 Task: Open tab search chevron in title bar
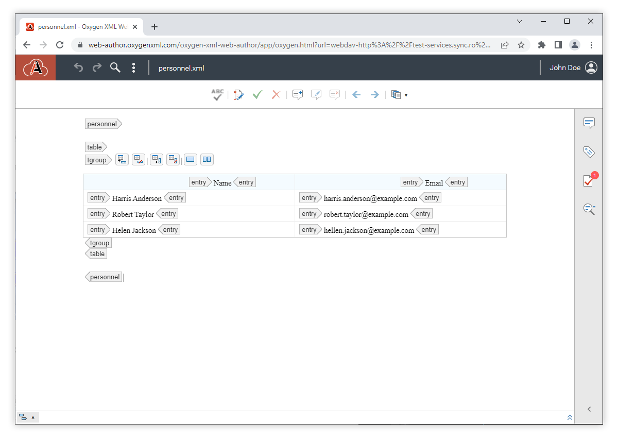(x=520, y=21)
